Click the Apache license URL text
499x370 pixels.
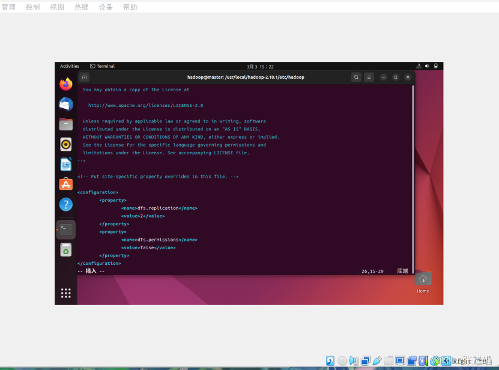145,105
